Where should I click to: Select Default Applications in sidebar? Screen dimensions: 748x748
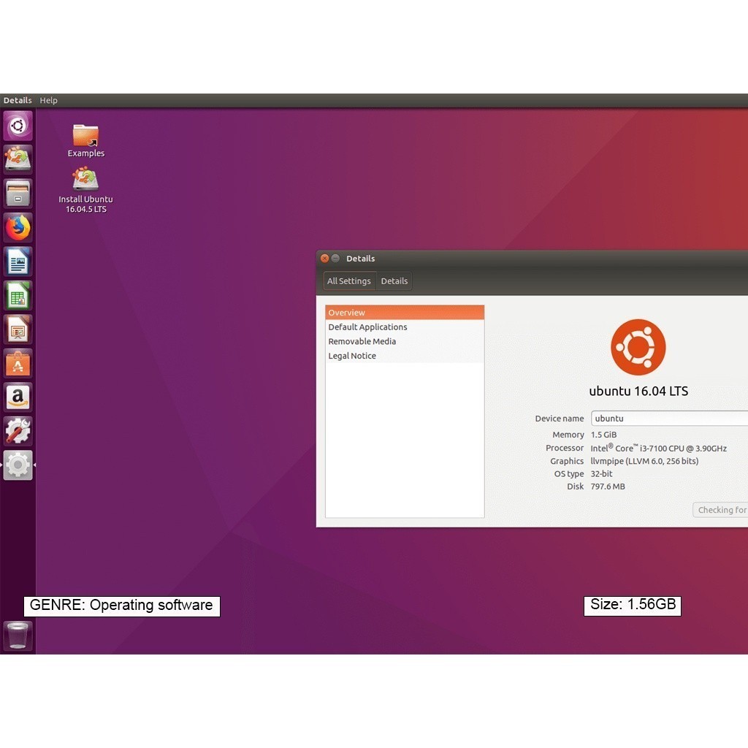pos(367,327)
